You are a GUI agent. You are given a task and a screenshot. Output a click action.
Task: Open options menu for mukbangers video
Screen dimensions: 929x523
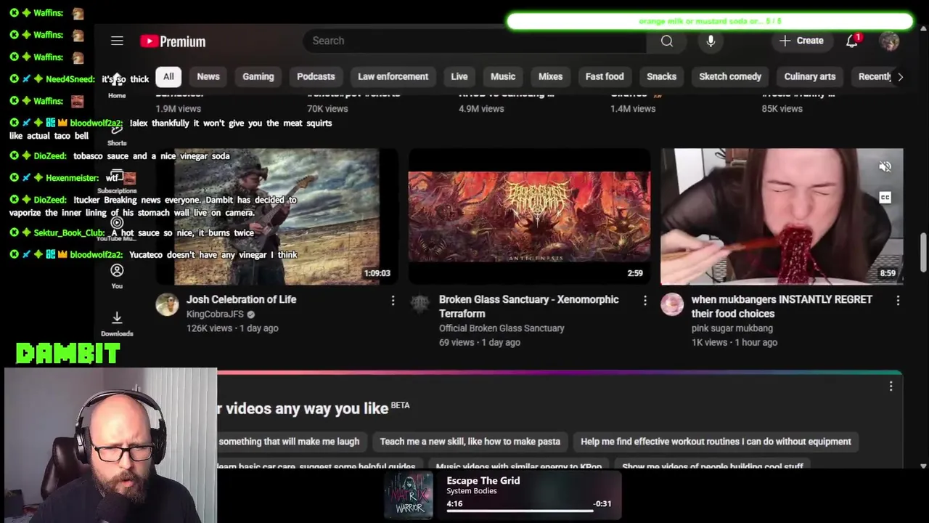(898, 300)
